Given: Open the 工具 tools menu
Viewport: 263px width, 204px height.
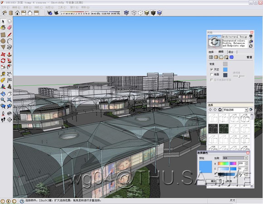Looking at the screenshot, I should pyautogui.click(x=62, y=7).
